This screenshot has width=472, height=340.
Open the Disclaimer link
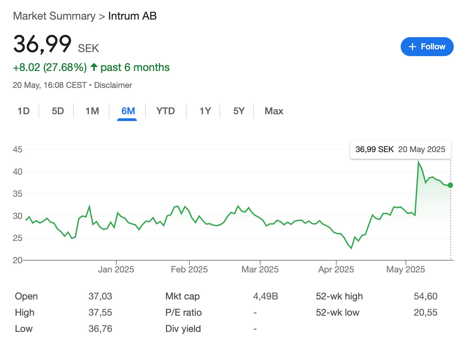(113, 85)
